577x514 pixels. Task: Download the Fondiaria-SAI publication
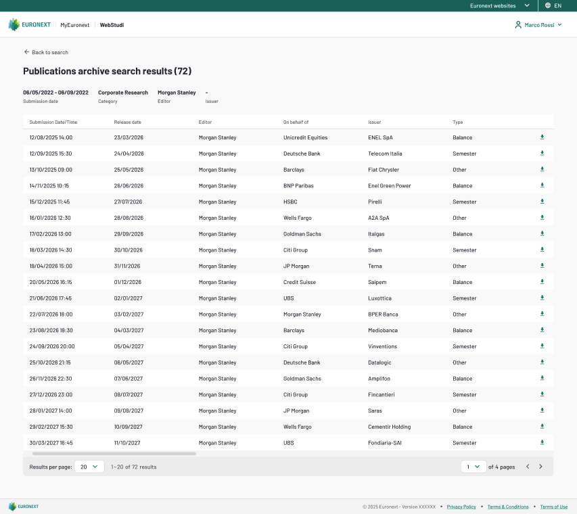click(542, 442)
